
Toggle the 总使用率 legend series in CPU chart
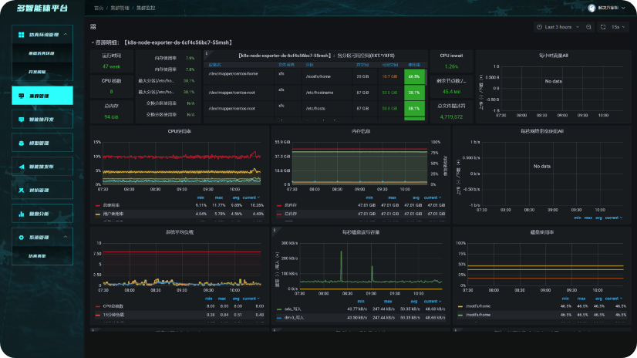click(x=111, y=205)
